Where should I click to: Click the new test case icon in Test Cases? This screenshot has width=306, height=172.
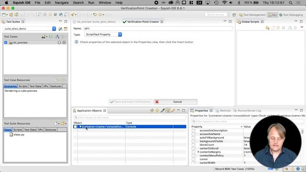coord(44,37)
